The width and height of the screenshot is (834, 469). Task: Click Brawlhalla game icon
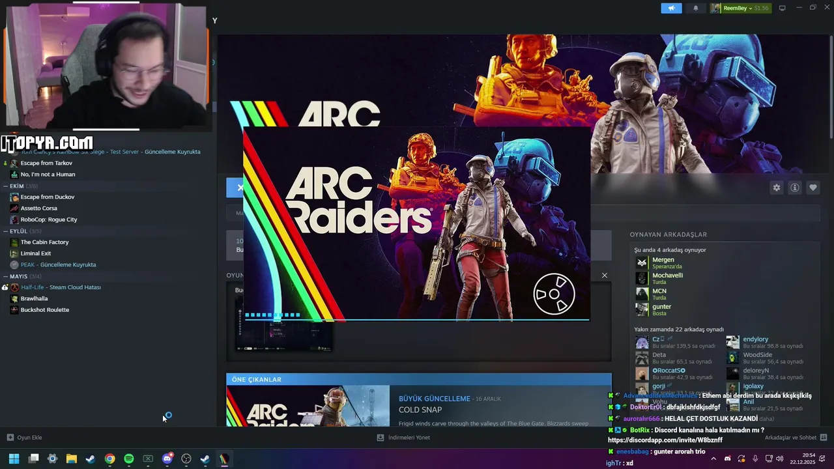coord(14,298)
